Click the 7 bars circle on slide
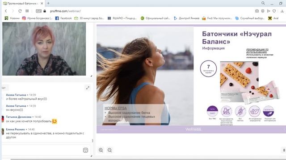Image resolution: width=286 pixels, height=160 pixels. [x=209, y=68]
